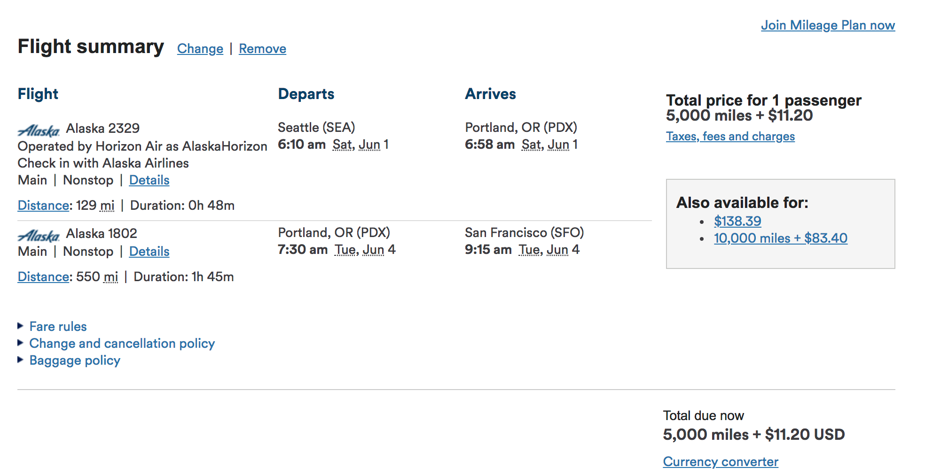View Taxes, fees and charges
Image resolution: width=925 pixels, height=475 pixels.
tap(730, 137)
